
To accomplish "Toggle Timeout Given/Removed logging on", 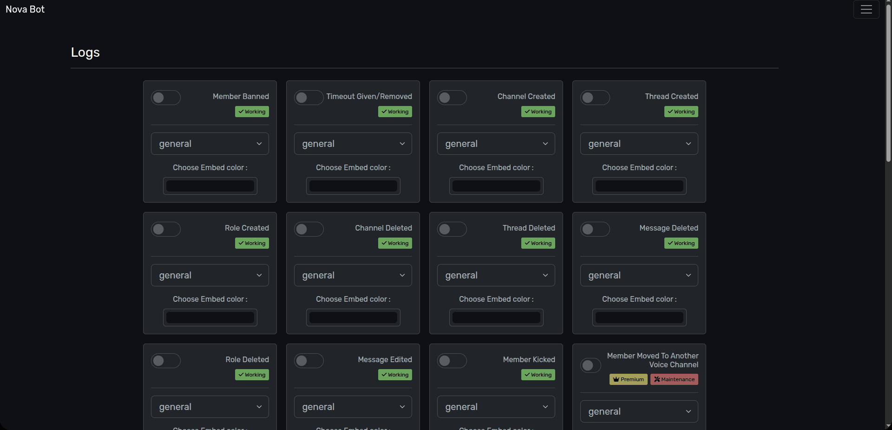I will coord(308,98).
